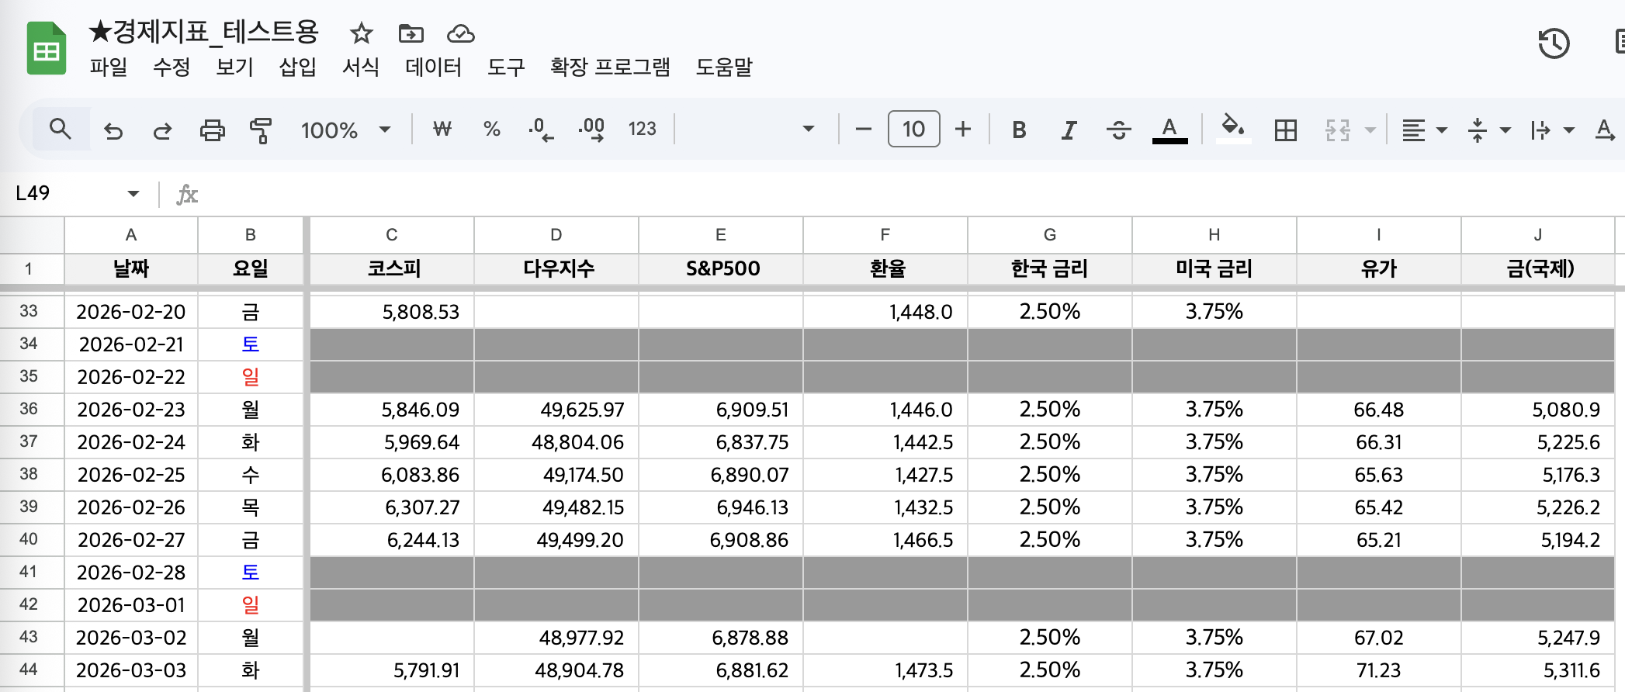Image resolution: width=1625 pixels, height=692 pixels.
Task: Open the 파일 menu
Action: [x=108, y=67]
